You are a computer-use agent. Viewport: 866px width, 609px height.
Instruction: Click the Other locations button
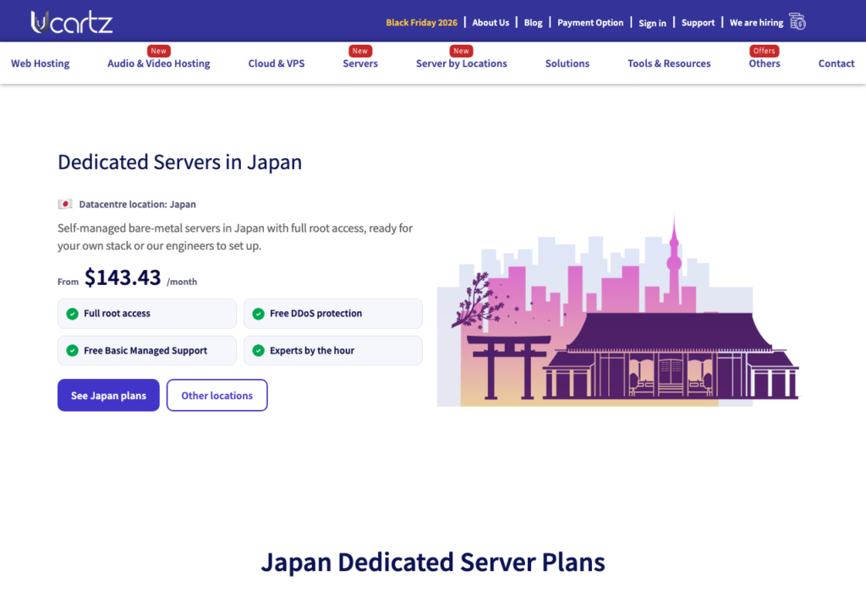217,395
